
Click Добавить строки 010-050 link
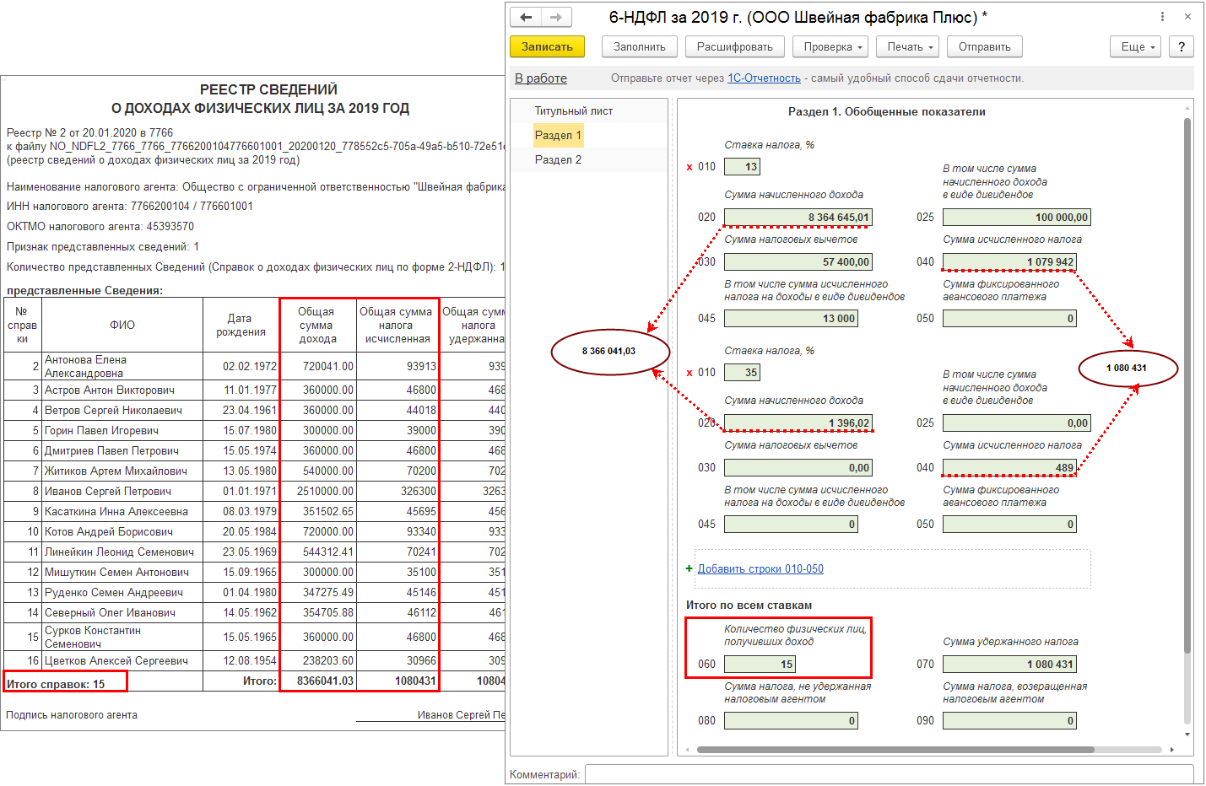click(x=760, y=569)
